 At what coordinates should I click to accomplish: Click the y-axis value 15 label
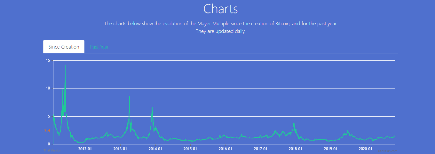48,60
